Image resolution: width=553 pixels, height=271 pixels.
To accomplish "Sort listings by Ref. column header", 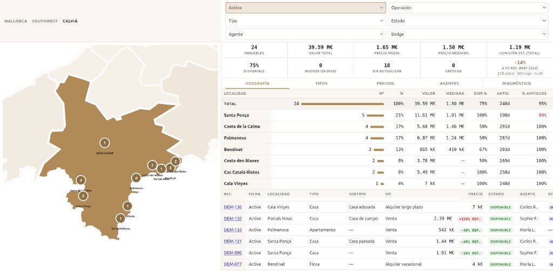I will tap(228, 194).
